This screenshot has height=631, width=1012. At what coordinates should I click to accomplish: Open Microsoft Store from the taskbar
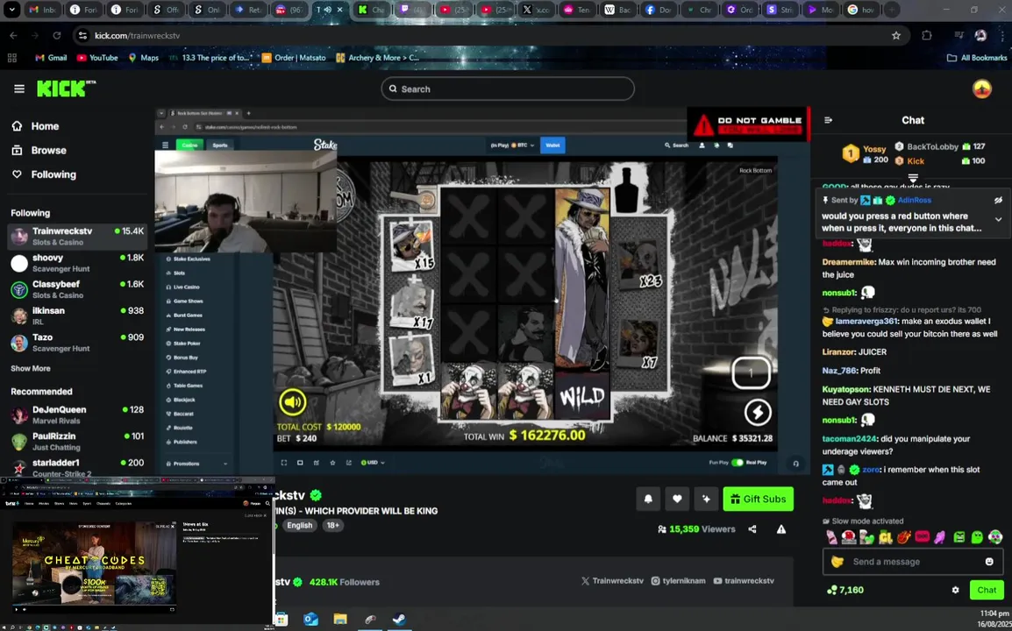[282, 620]
